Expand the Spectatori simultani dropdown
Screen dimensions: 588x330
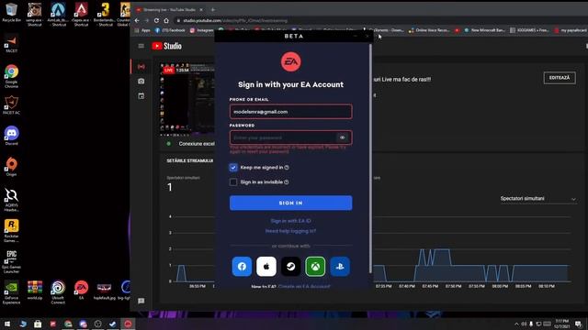point(537,199)
